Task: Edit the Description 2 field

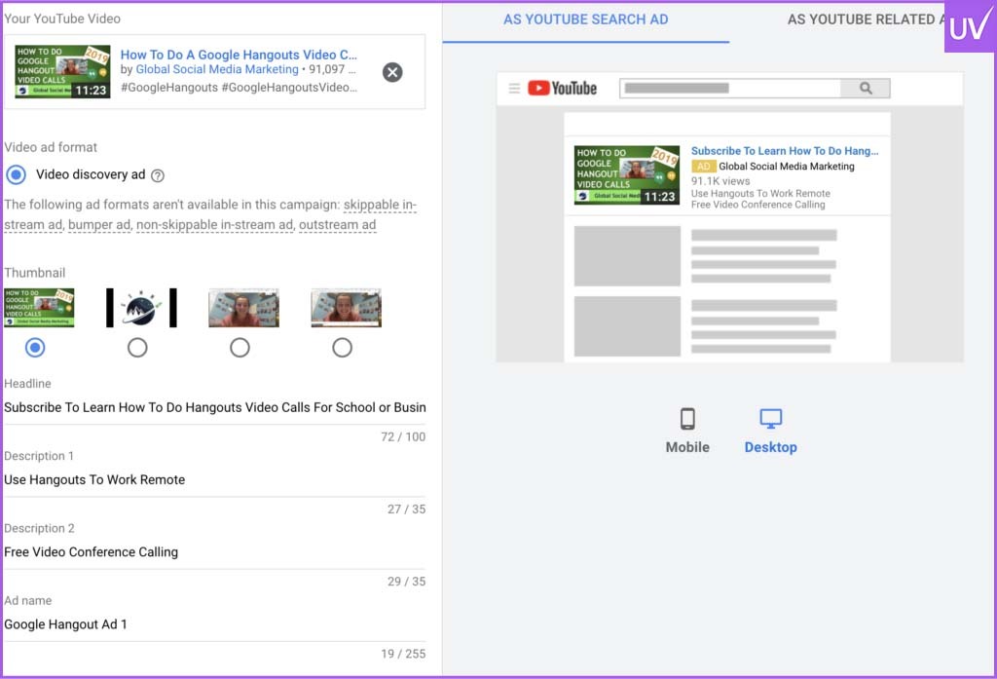Action: pyautogui.click(x=215, y=552)
